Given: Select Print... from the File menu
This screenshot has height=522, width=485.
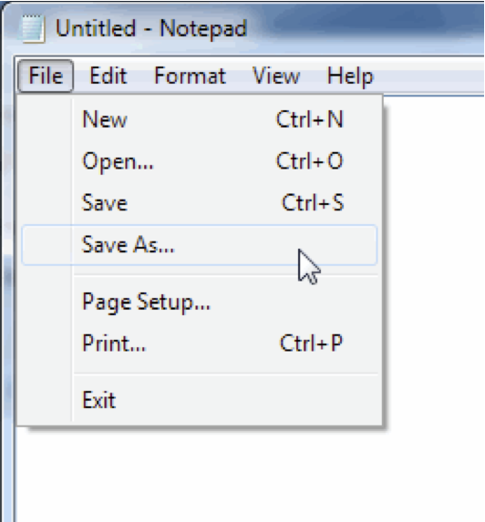Looking at the screenshot, I should 199,343.
